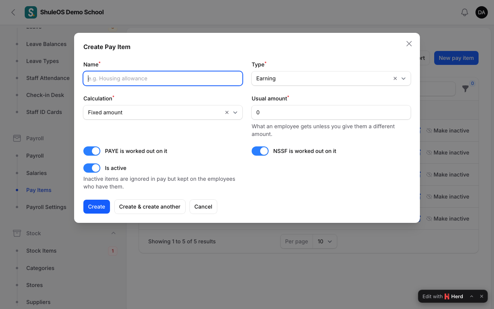494x309 pixels.
Task: Collapse the Stock section chevron
Action: tap(113, 233)
